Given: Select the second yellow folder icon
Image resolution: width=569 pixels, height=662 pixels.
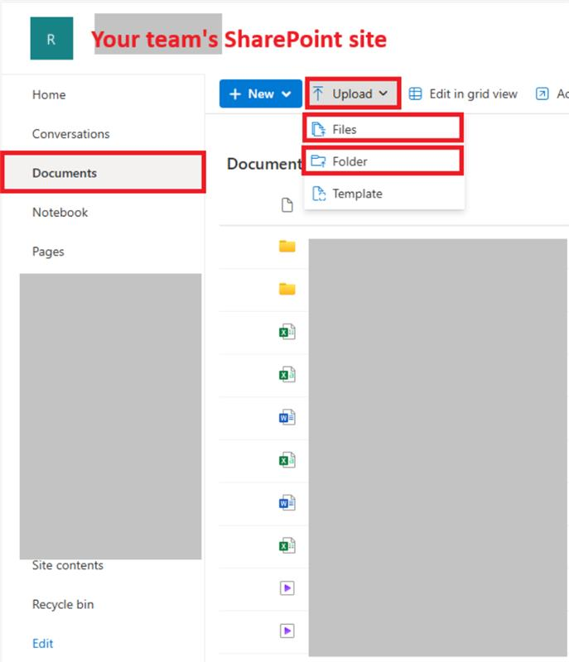Looking at the screenshot, I should [x=287, y=289].
